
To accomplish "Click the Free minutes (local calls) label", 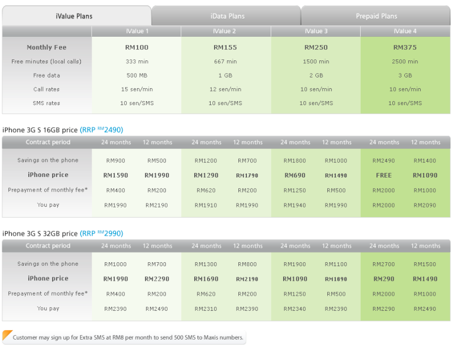I will point(46,62).
